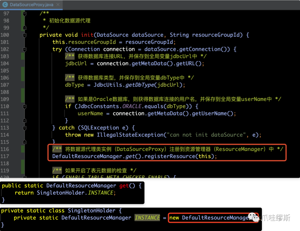Collapse the init method at line 100
Viewport: 300px width, 231px height.
(x=25, y=35)
